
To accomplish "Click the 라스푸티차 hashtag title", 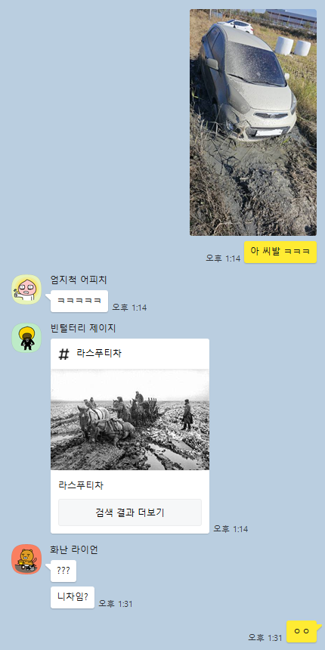I will (x=99, y=354).
